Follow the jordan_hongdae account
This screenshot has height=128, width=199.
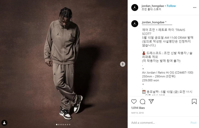171,6
